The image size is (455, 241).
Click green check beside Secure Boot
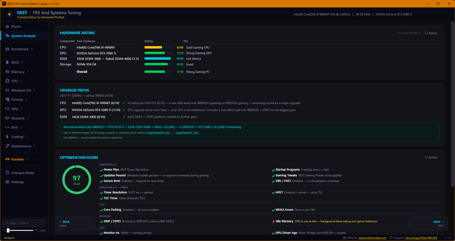(x=101, y=181)
